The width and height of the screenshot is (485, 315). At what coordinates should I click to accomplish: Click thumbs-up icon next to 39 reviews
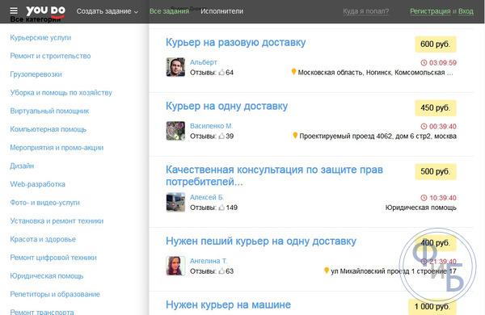pyautogui.click(x=221, y=136)
